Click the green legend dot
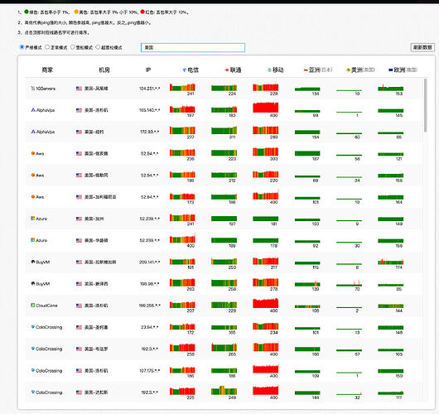The width and height of the screenshot is (439, 414). click(27, 12)
